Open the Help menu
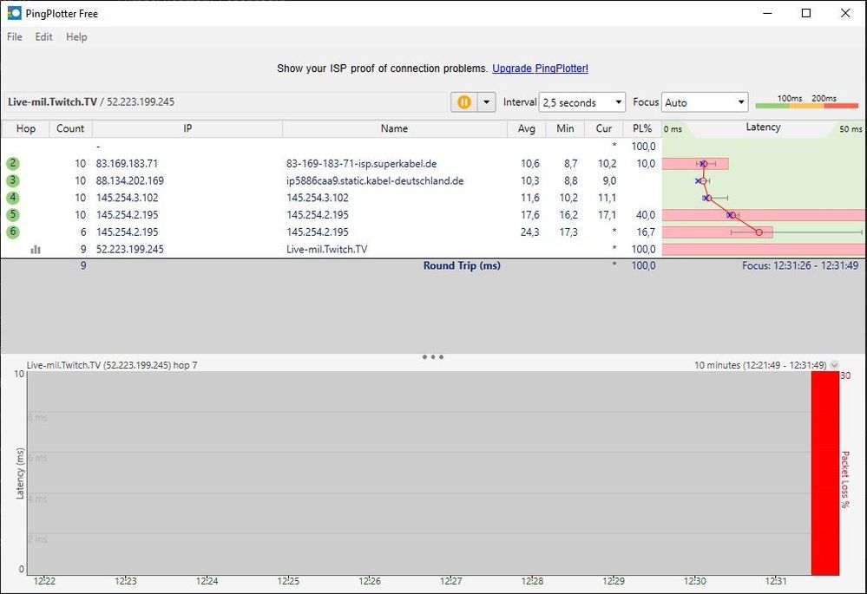This screenshot has width=867, height=594. click(x=76, y=37)
